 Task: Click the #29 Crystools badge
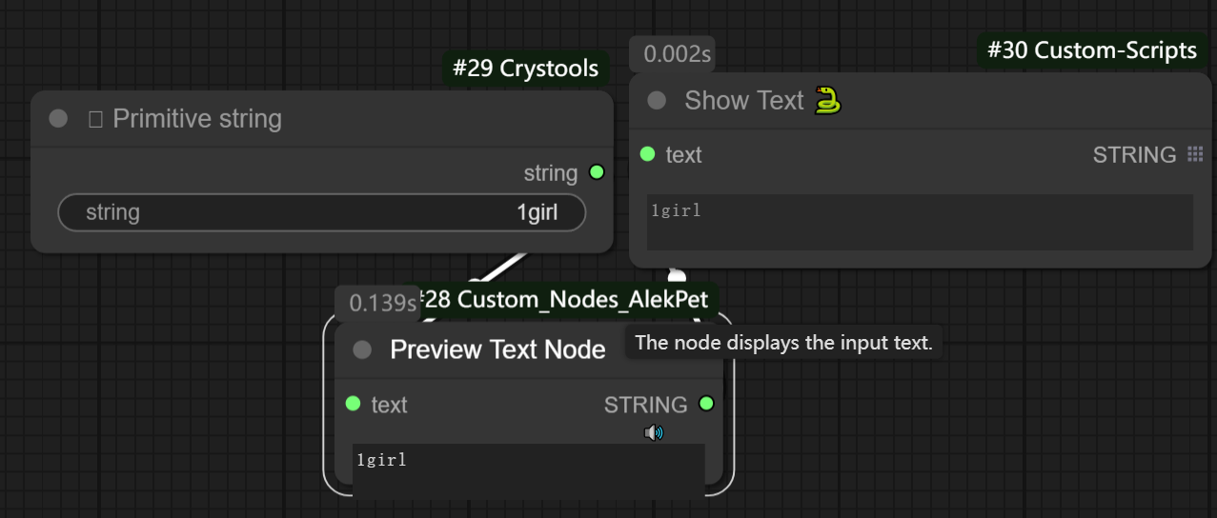(x=526, y=69)
